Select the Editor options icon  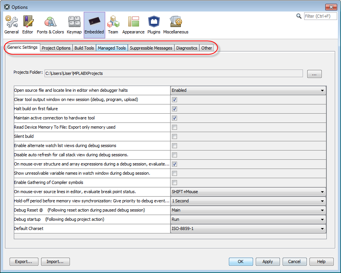coord(28,25)
